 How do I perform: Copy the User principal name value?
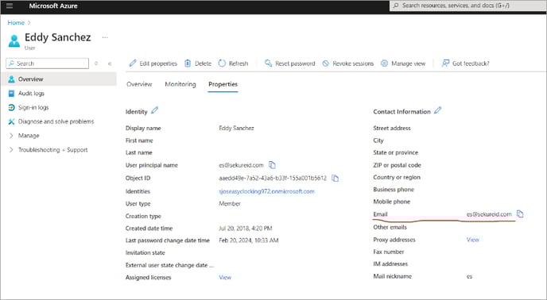coord(272,165)
